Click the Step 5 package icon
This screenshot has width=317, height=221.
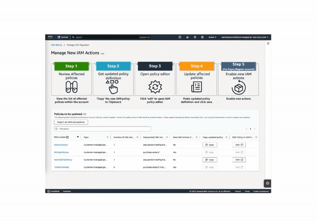[239, 87]
